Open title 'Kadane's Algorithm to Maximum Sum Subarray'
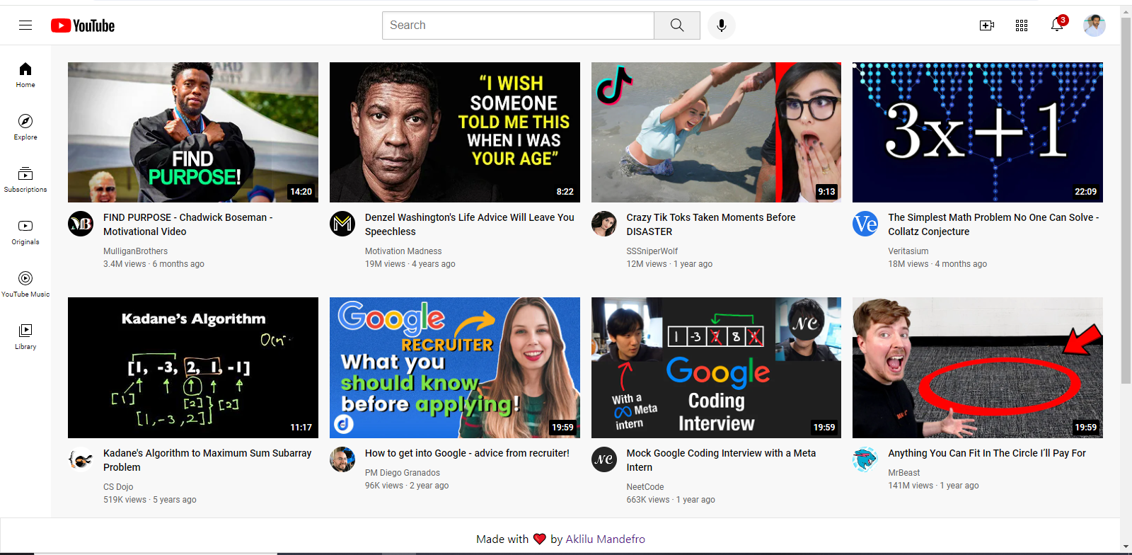This screenshot has width=1132, height=555. point(207,460)
